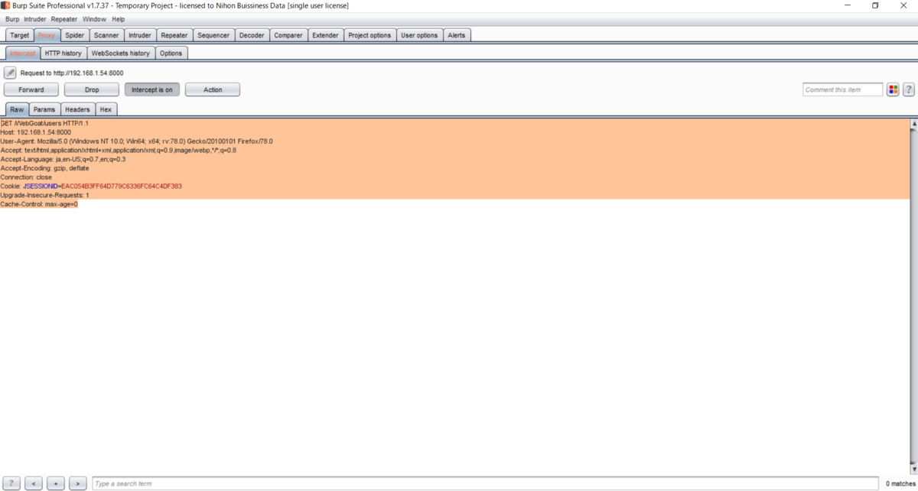Screen dimensions: 918x491
Task: Switch to the Hex view tab
Action: tap(106, 109)
